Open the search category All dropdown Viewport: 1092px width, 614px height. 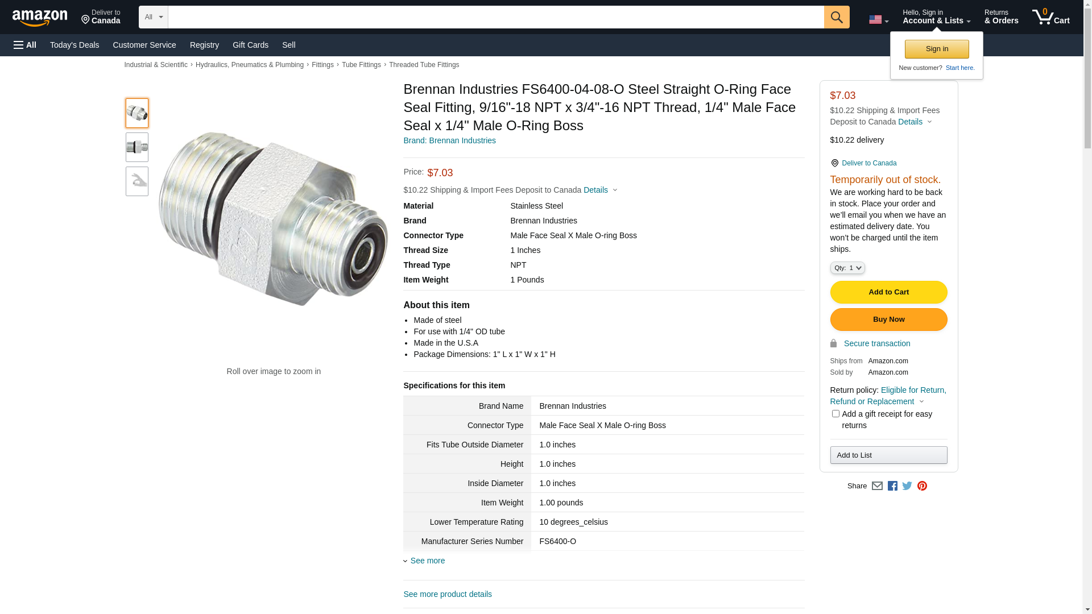pyautogui.click(x=153, y=17)
